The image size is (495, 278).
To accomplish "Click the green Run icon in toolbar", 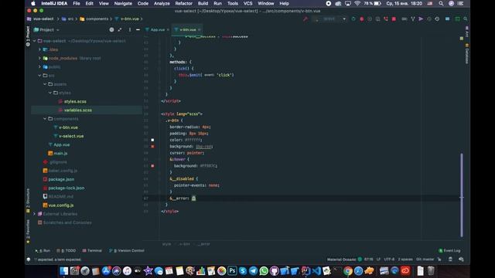I will point(353,19).
